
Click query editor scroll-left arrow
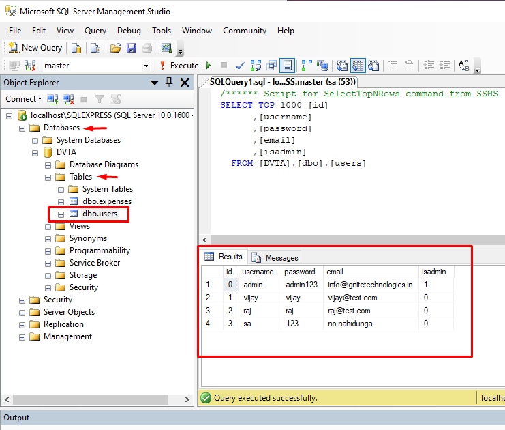point(205,240)
